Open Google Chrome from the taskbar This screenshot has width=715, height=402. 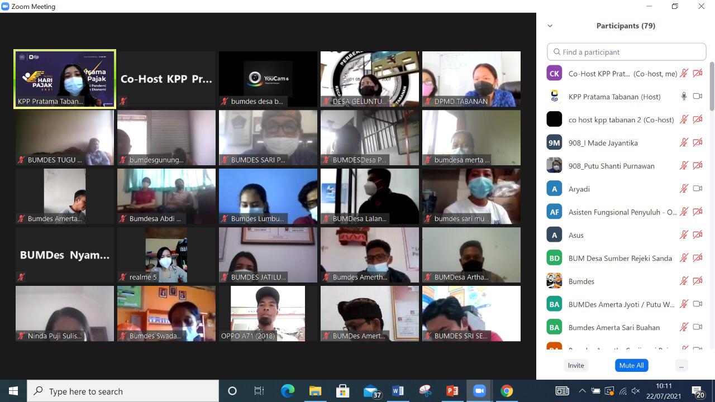(x=507, y=391)
